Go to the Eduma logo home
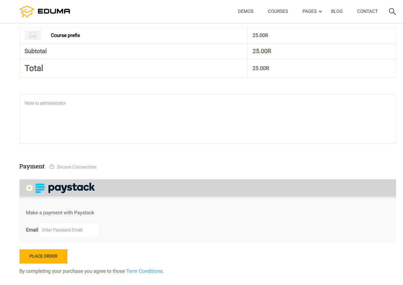403x285 pixels. 45,12
